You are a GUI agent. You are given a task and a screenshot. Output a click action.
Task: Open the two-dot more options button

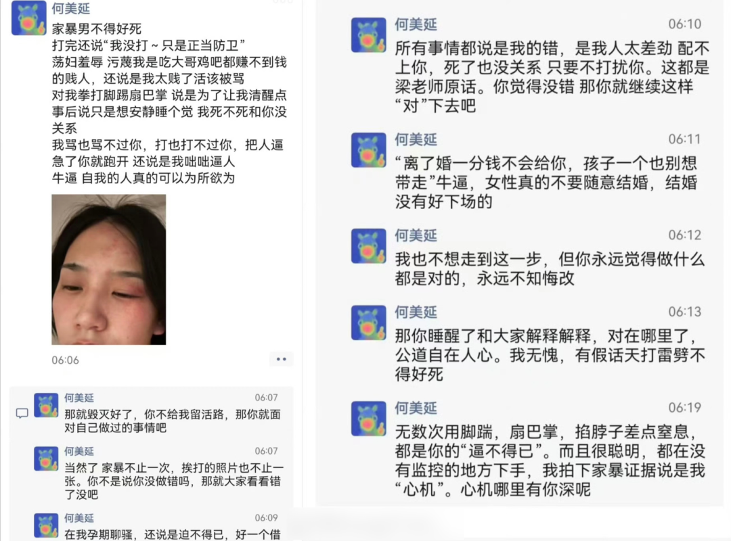[x=281, y=359]
